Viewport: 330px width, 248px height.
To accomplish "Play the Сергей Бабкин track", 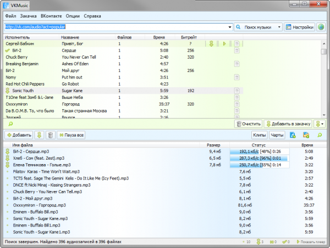I will pos(224,44).
